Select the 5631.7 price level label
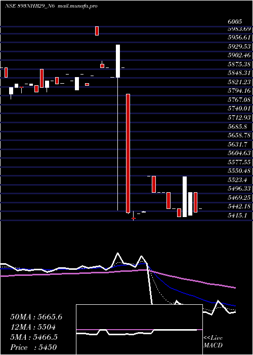 pos(237,144)
